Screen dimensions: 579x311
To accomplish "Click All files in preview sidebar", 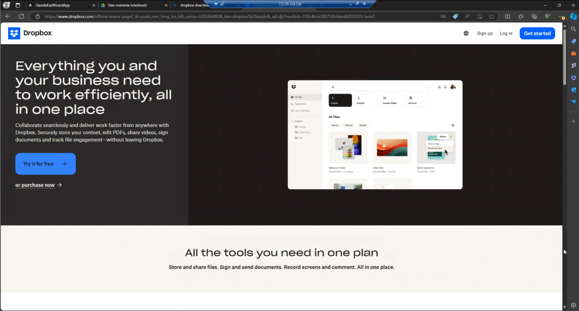I will [305, 97].
